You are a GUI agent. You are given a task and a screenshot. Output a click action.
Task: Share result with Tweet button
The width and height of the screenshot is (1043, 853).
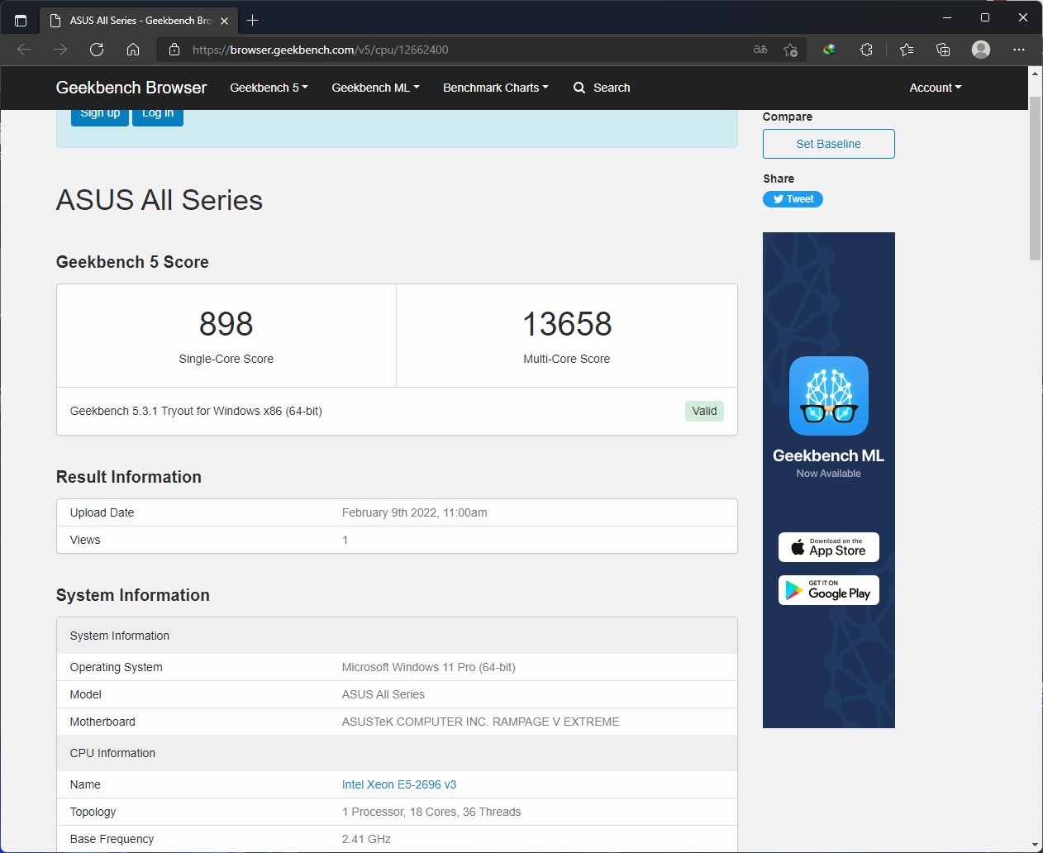793,199
